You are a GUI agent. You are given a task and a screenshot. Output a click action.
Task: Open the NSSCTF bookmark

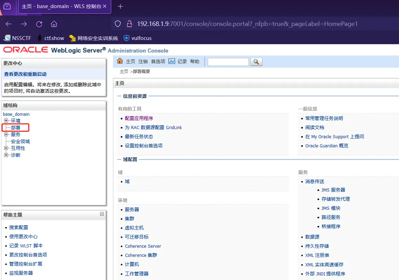pos(17,38)
